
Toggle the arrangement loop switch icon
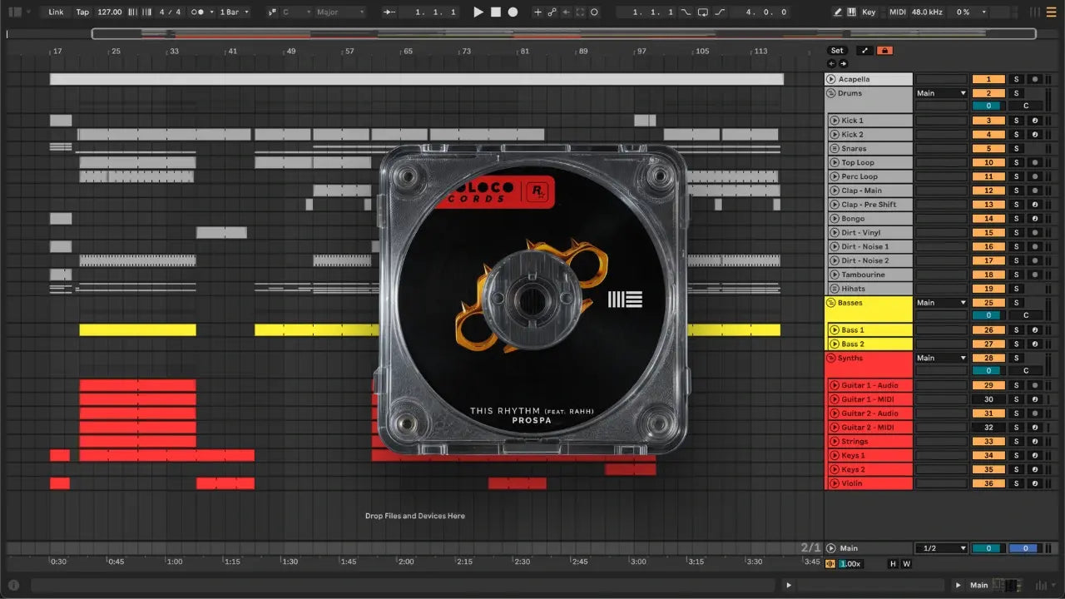coord(703,12)
